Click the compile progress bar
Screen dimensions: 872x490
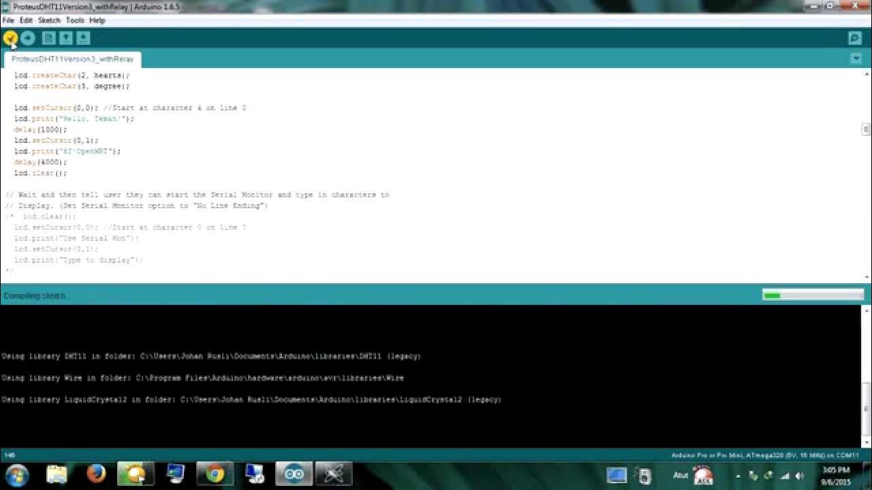[813, 295]
